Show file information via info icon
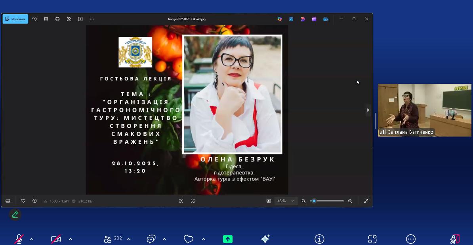 click(34, 201)
